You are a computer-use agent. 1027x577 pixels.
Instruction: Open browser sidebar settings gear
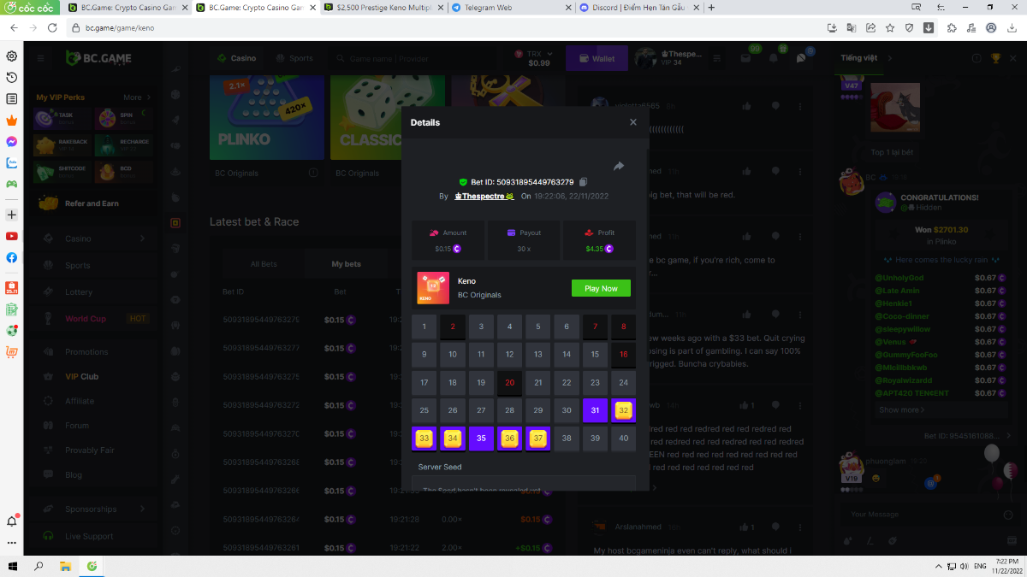point(12,56)
